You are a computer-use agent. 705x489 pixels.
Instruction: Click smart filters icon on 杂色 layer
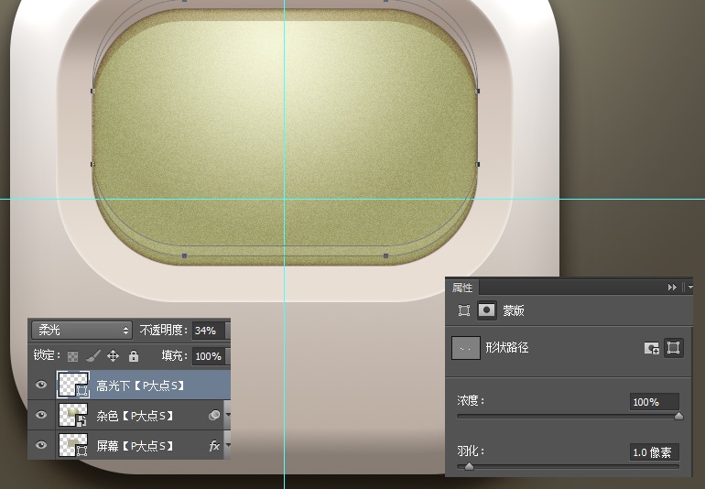click(x=214, y=415)
